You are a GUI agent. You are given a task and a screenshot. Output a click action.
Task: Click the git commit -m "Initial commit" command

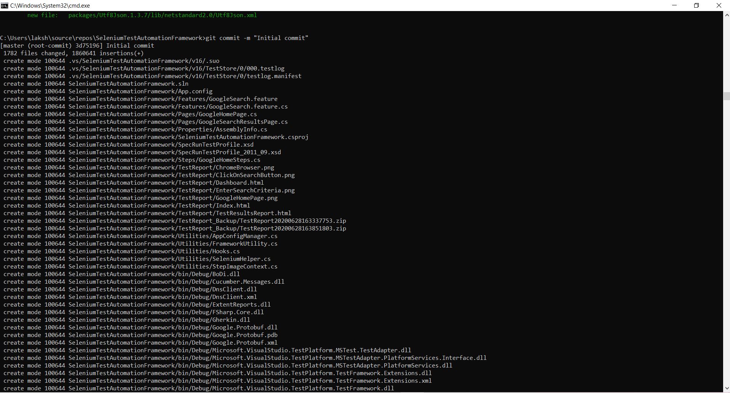tap(257, 38)
